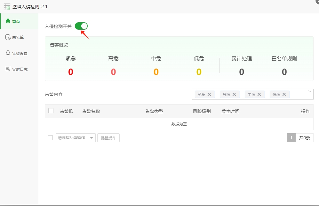Remove the 低危 filter tag via its X
This screenshot has width=319, height=206.
click(284, 94)
